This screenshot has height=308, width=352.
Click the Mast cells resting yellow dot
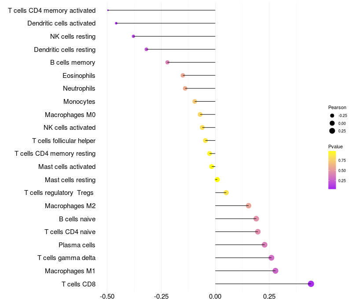(217, 180)
